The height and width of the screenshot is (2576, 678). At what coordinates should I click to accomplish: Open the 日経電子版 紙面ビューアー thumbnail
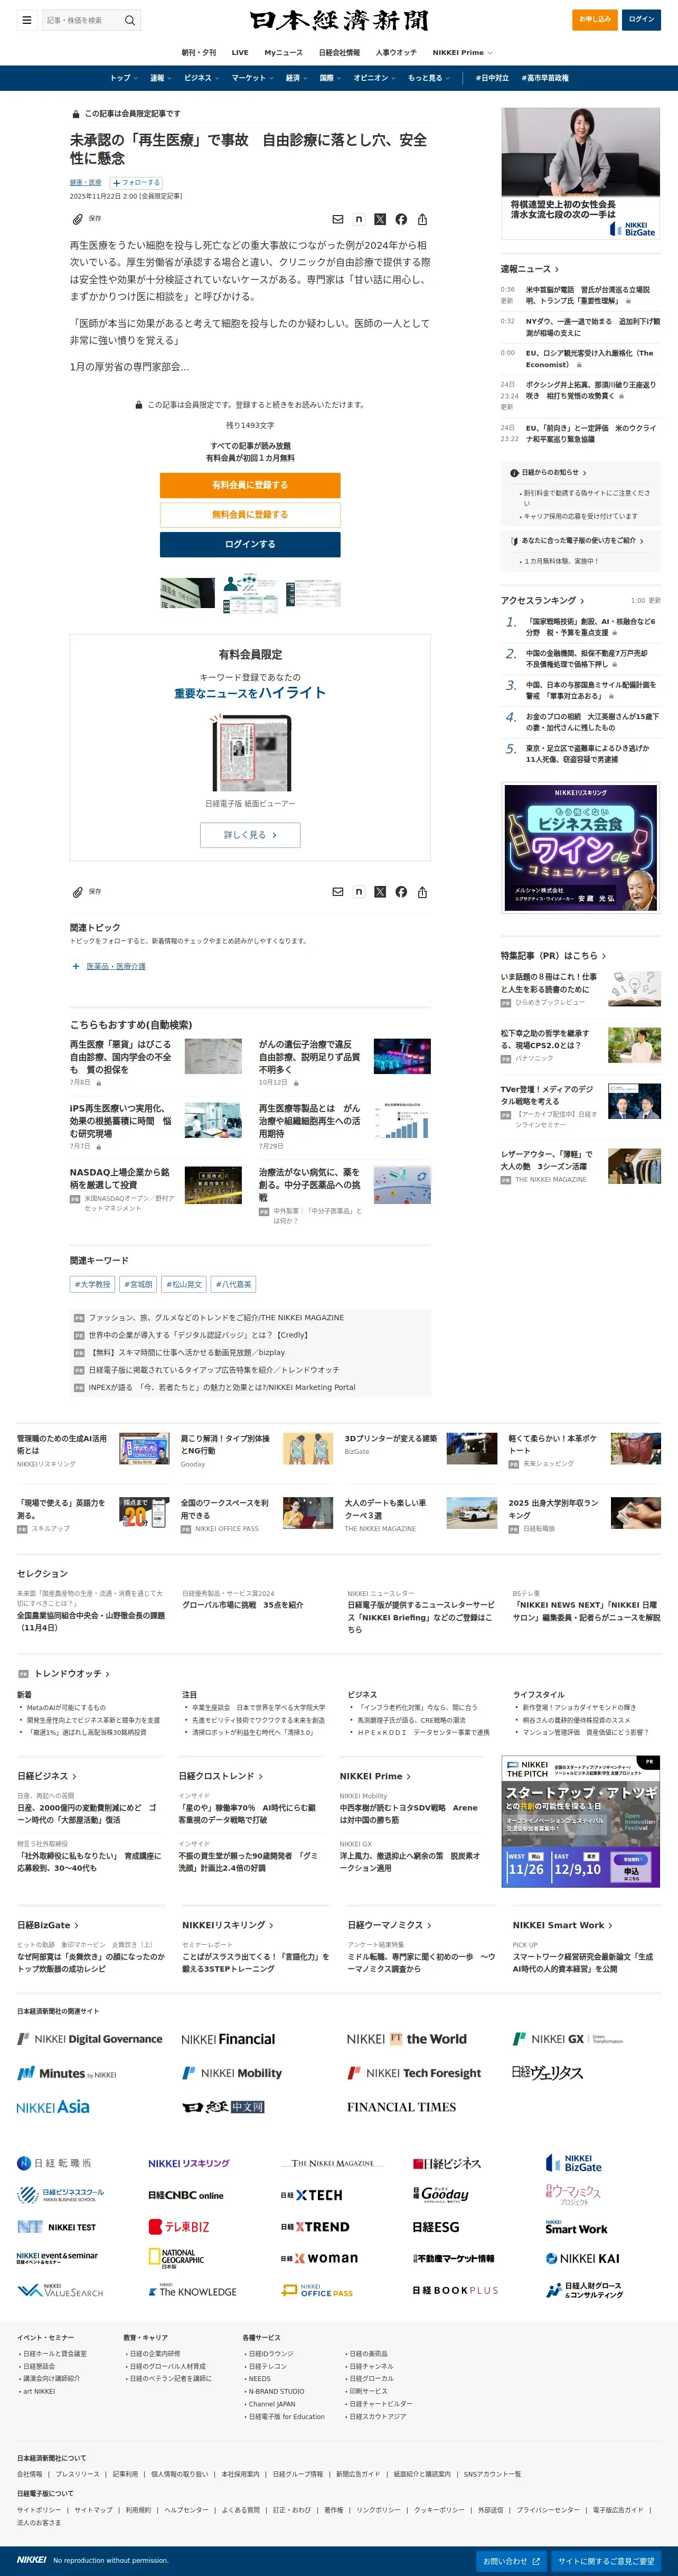(x=250, y=753)
